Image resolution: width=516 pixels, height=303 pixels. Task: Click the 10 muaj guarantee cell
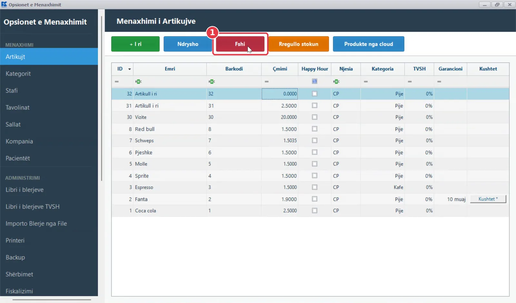click(x=450, y=199)
